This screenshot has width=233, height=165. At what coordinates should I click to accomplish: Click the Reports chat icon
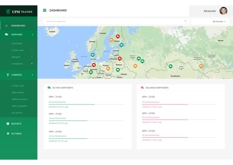pyautogui.click(x=8, y=124)
